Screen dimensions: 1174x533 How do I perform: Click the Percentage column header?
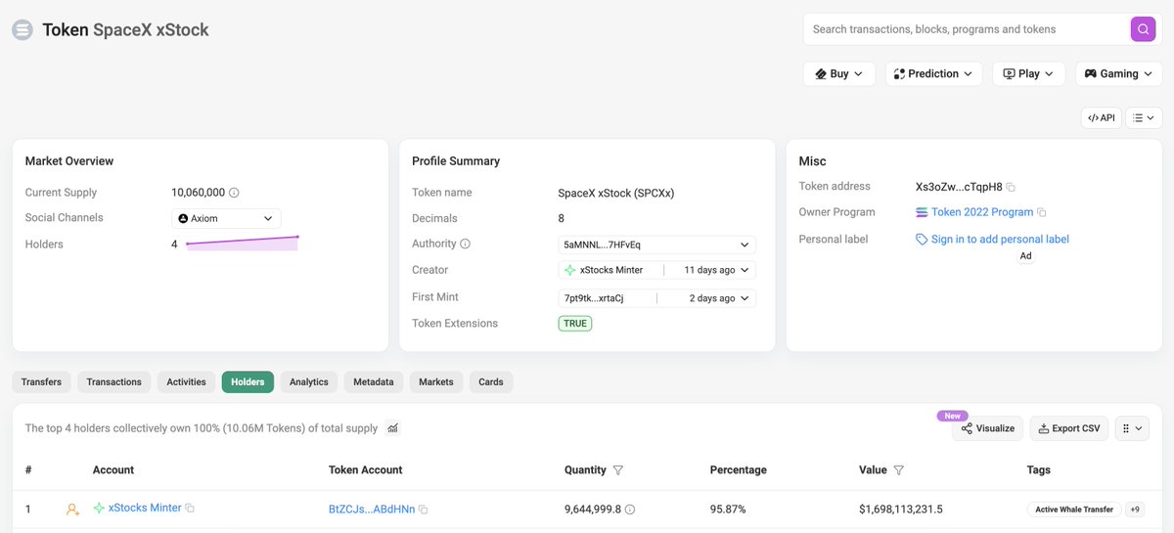[x=738, y=470]
